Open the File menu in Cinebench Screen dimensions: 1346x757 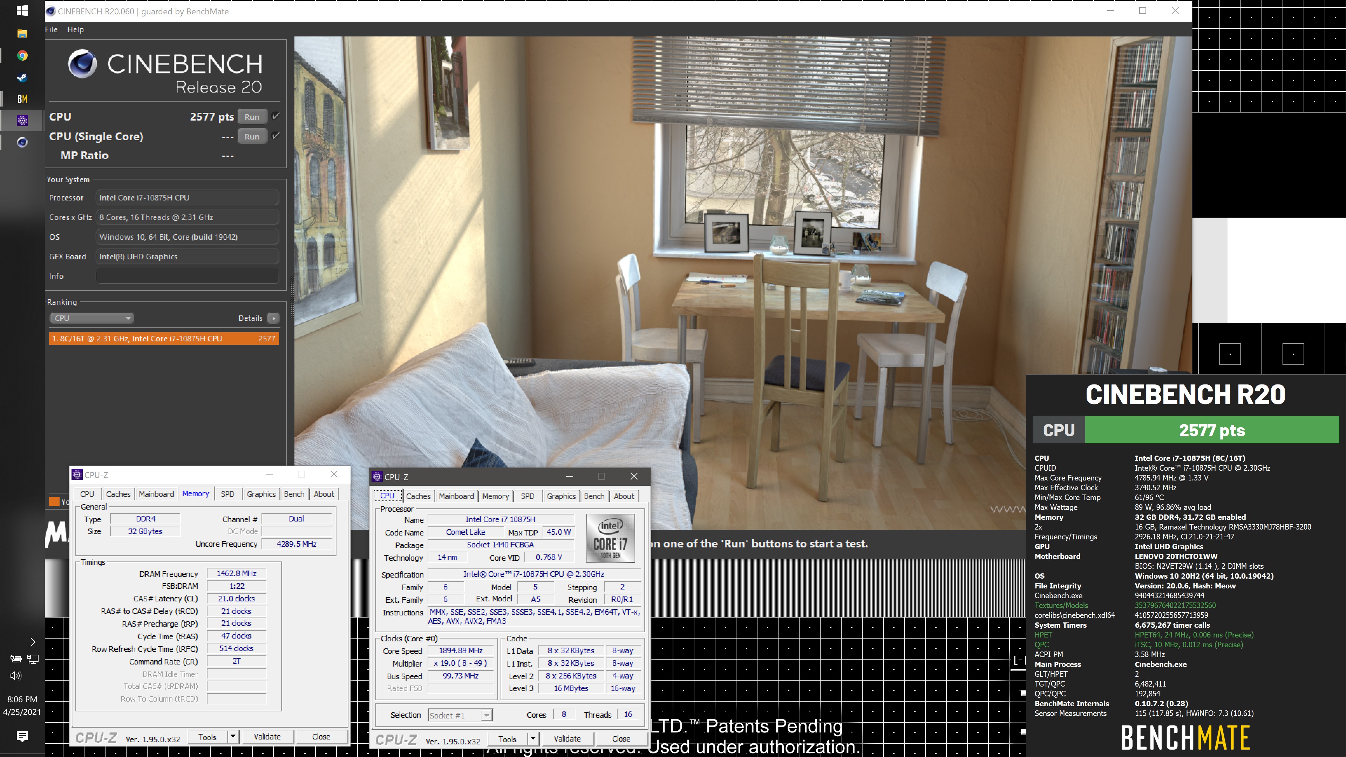click(x=51, y=29)
